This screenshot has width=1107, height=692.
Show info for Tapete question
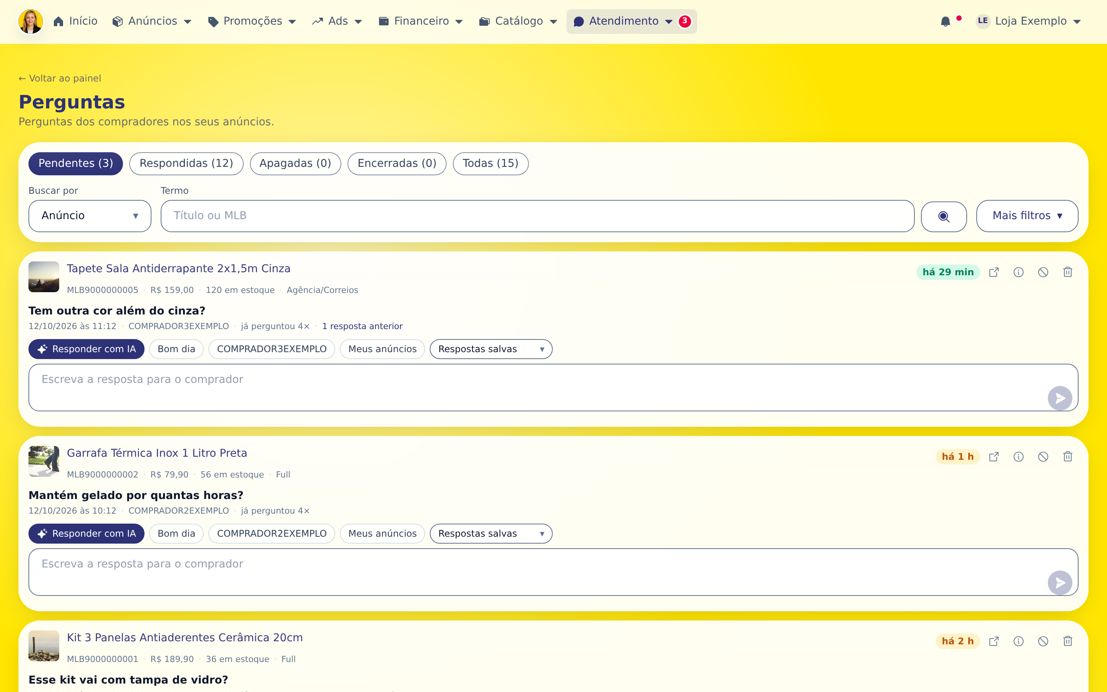pyautogui.click(x=1018, y=272)
